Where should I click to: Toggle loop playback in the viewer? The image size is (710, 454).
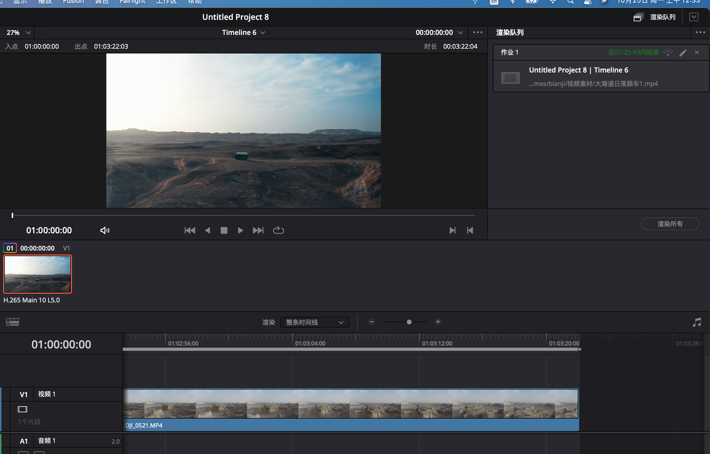[278, 230]
